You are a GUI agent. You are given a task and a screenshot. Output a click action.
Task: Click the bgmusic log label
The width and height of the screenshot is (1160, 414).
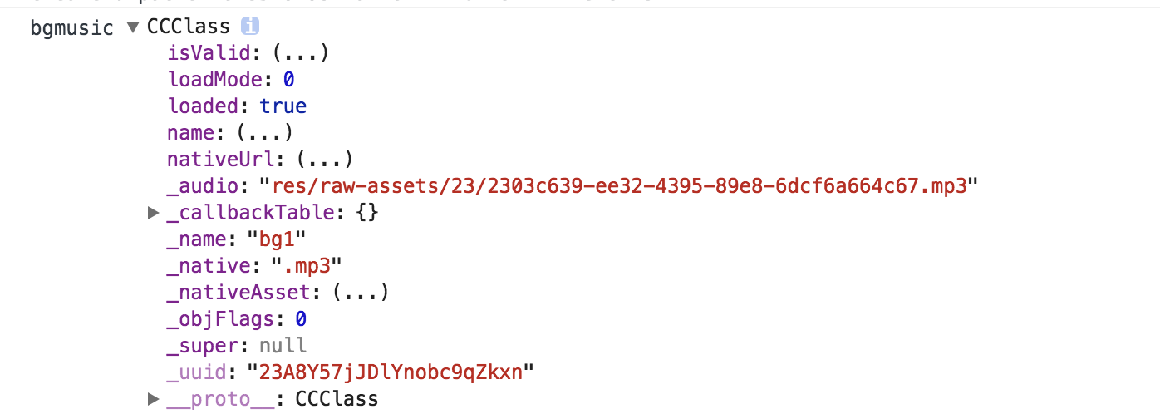[x=71, y=27]
